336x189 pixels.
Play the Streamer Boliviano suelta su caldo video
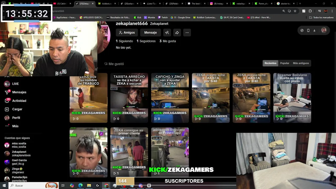[x=292, y=98]
